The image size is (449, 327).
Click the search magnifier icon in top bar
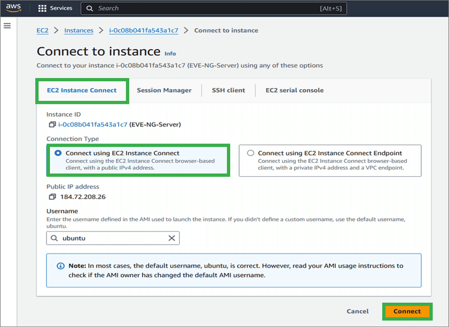90,8
